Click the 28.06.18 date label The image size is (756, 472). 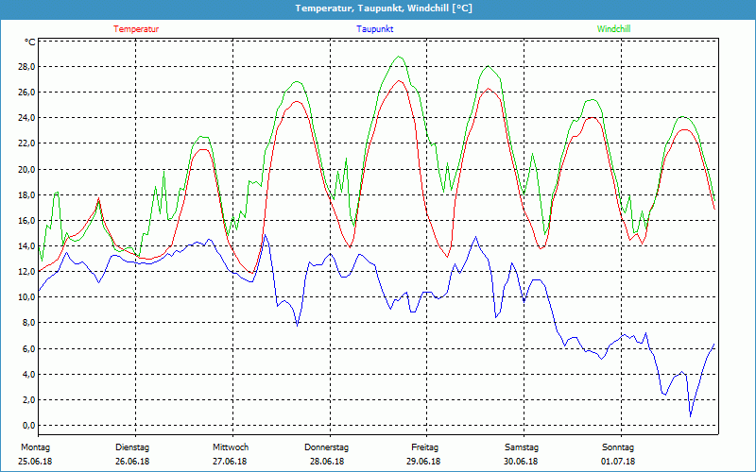pyautogui.click(x=327, y=462)
